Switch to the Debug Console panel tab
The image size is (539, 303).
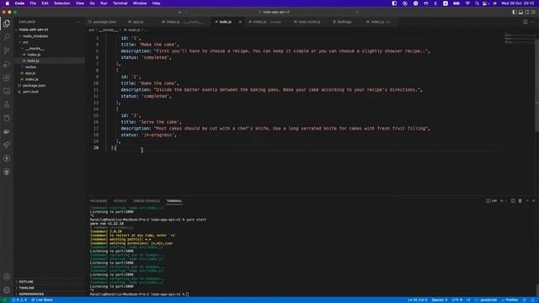click(147, 201)
